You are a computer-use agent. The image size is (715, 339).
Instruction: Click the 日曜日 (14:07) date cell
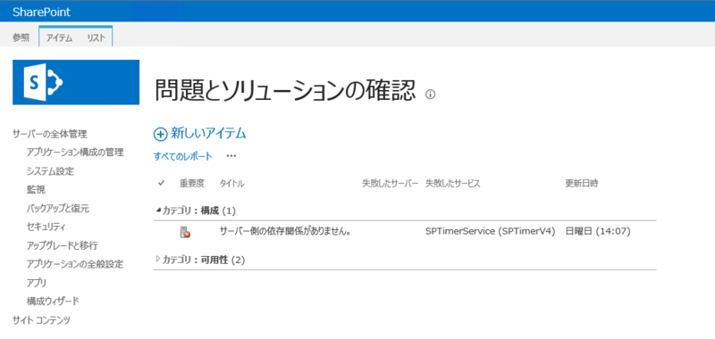coord(598,232)
